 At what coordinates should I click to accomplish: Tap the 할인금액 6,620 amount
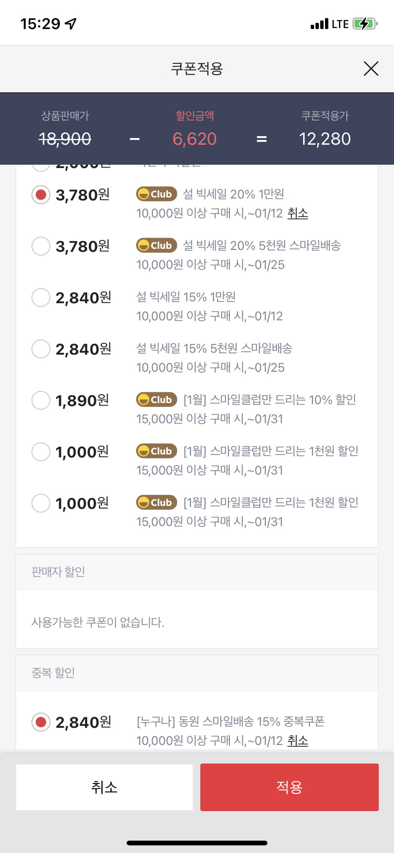(195, 139)
